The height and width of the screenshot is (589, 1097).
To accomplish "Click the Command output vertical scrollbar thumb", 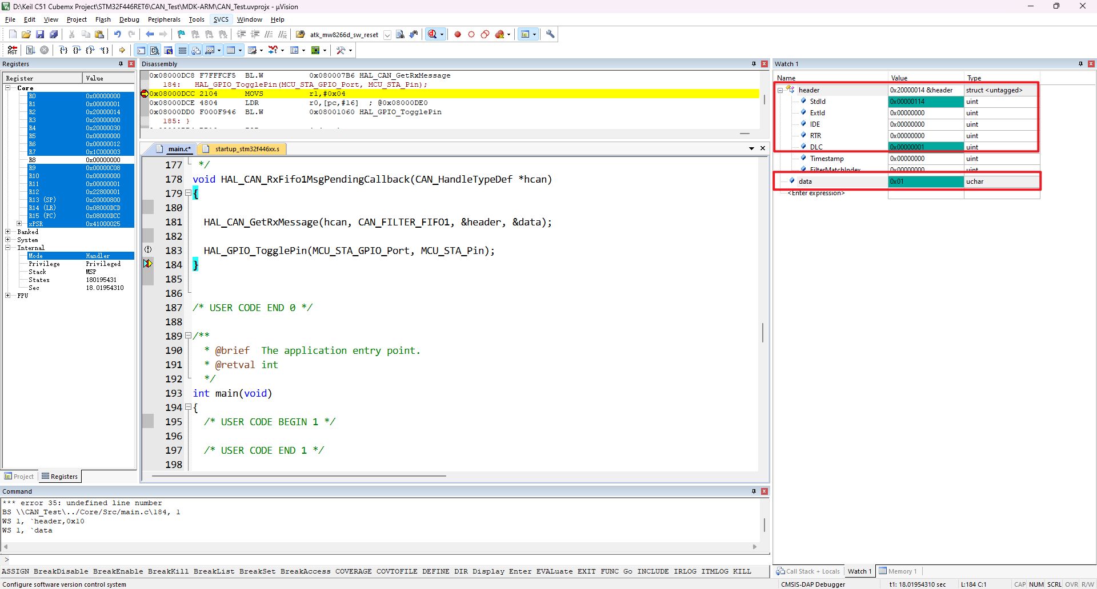I will coord(764,525).
